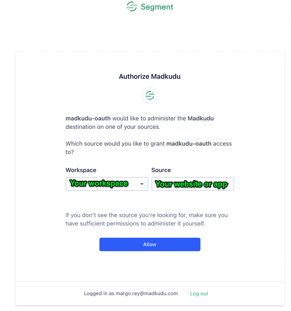The width and height of the screenshot is (291, 311).
Task: Click the Log out link
Action: click(x=199, y=294)
